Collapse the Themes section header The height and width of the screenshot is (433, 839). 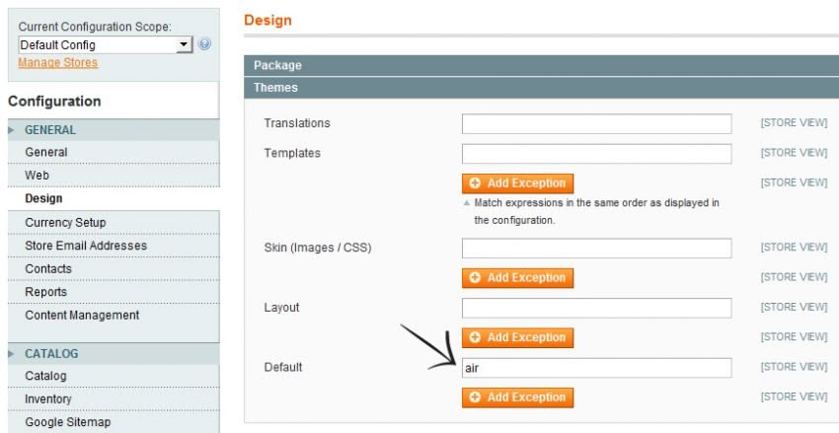coord(542,88)
